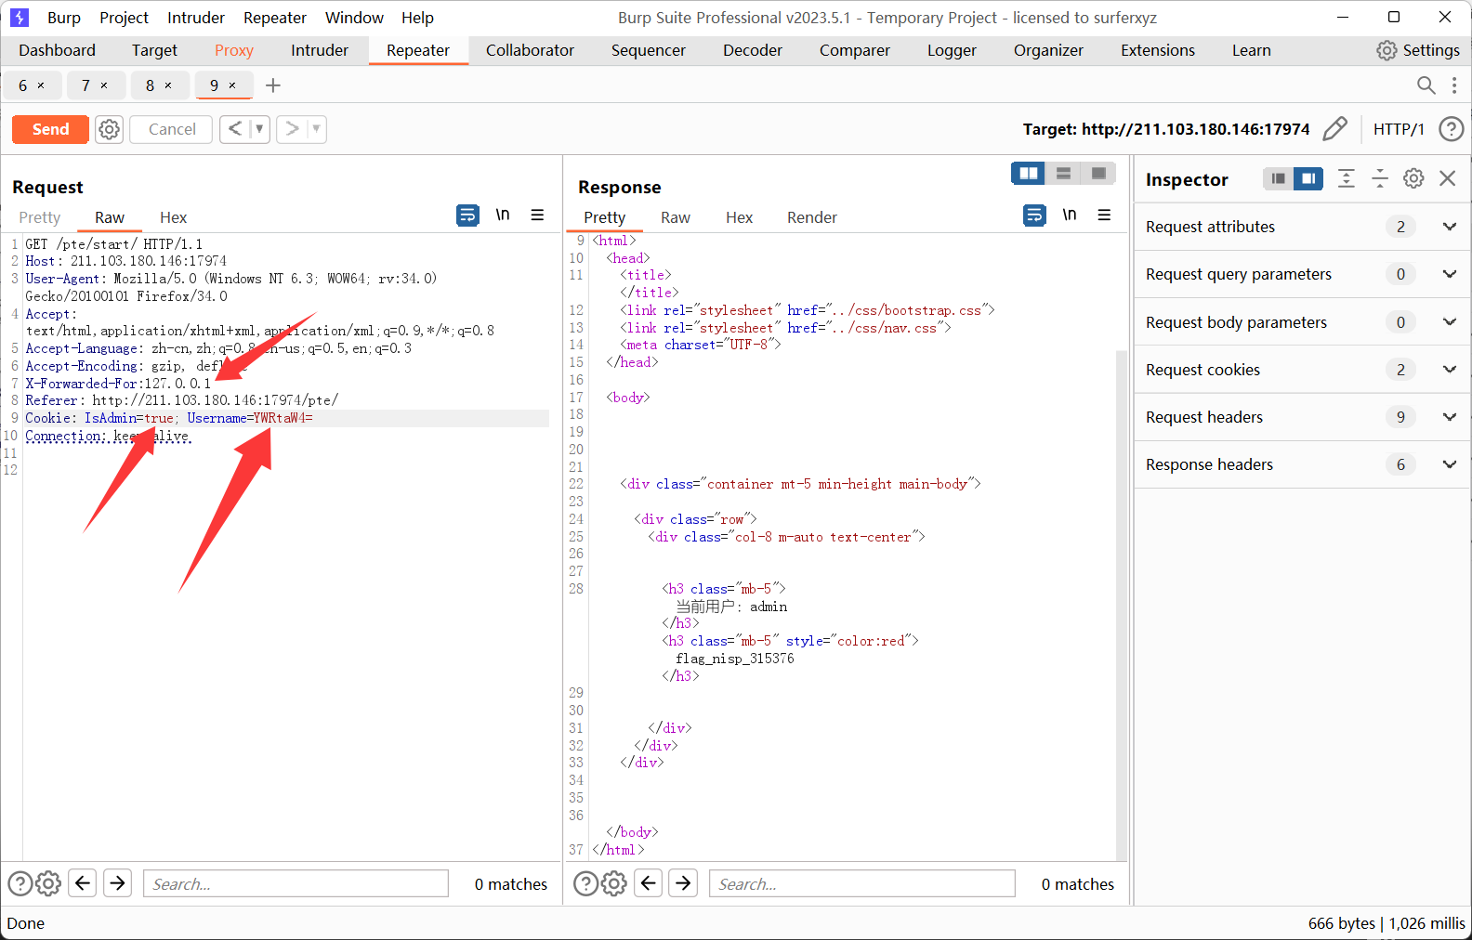1472x940 pixels.
Task: Collapse all Inspector sections icon
Action: click(1380, 178)
